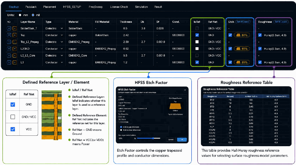Add a layer at the SolderMask_T row
296x165 pixels.
point(9,28)
